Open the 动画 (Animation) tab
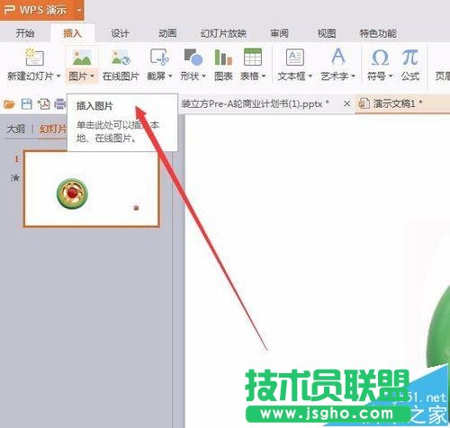Screen dimensions: 450x428 [x=167, y=33]
